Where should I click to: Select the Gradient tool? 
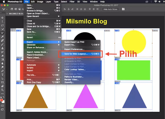pyautogui.click(x=2, y=60)
